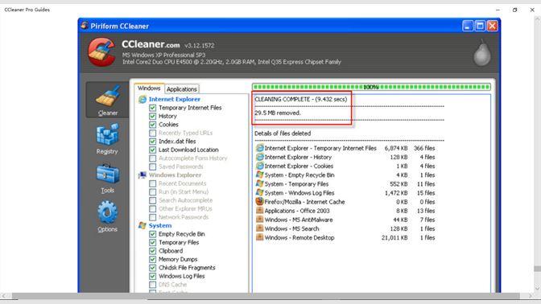The width and height of the screenshot is (541, 304).
Task: Uncheck History checkbox under Internet Explorer
Action: (x=152, y=116)
